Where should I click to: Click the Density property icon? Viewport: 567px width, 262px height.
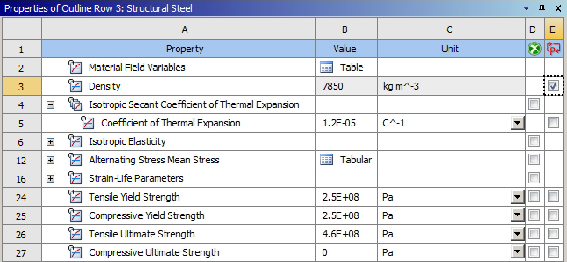click(x=76, y=86)
